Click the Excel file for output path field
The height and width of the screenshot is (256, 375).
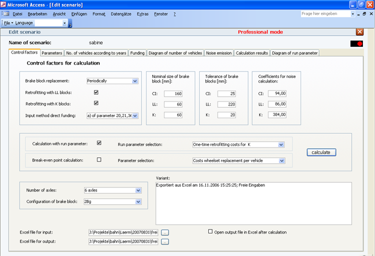coord(123,242)
